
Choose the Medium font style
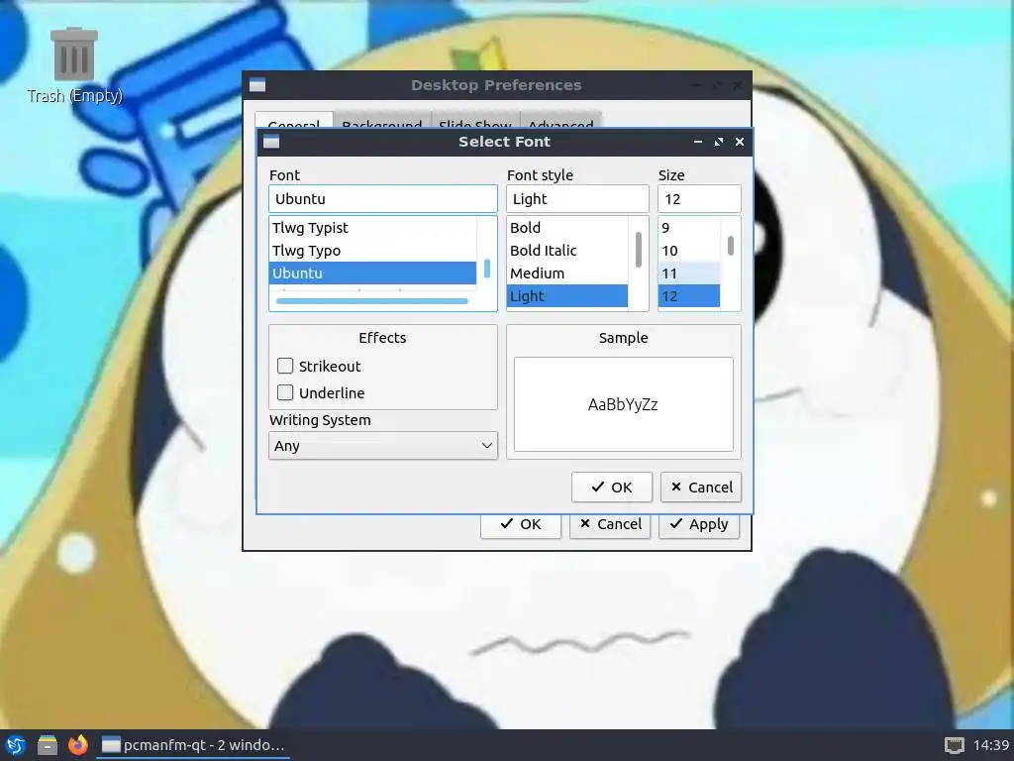tap(567, 273)
